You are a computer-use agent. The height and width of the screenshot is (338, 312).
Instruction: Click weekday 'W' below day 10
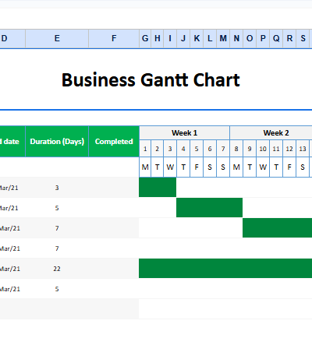tap(263, 167)
